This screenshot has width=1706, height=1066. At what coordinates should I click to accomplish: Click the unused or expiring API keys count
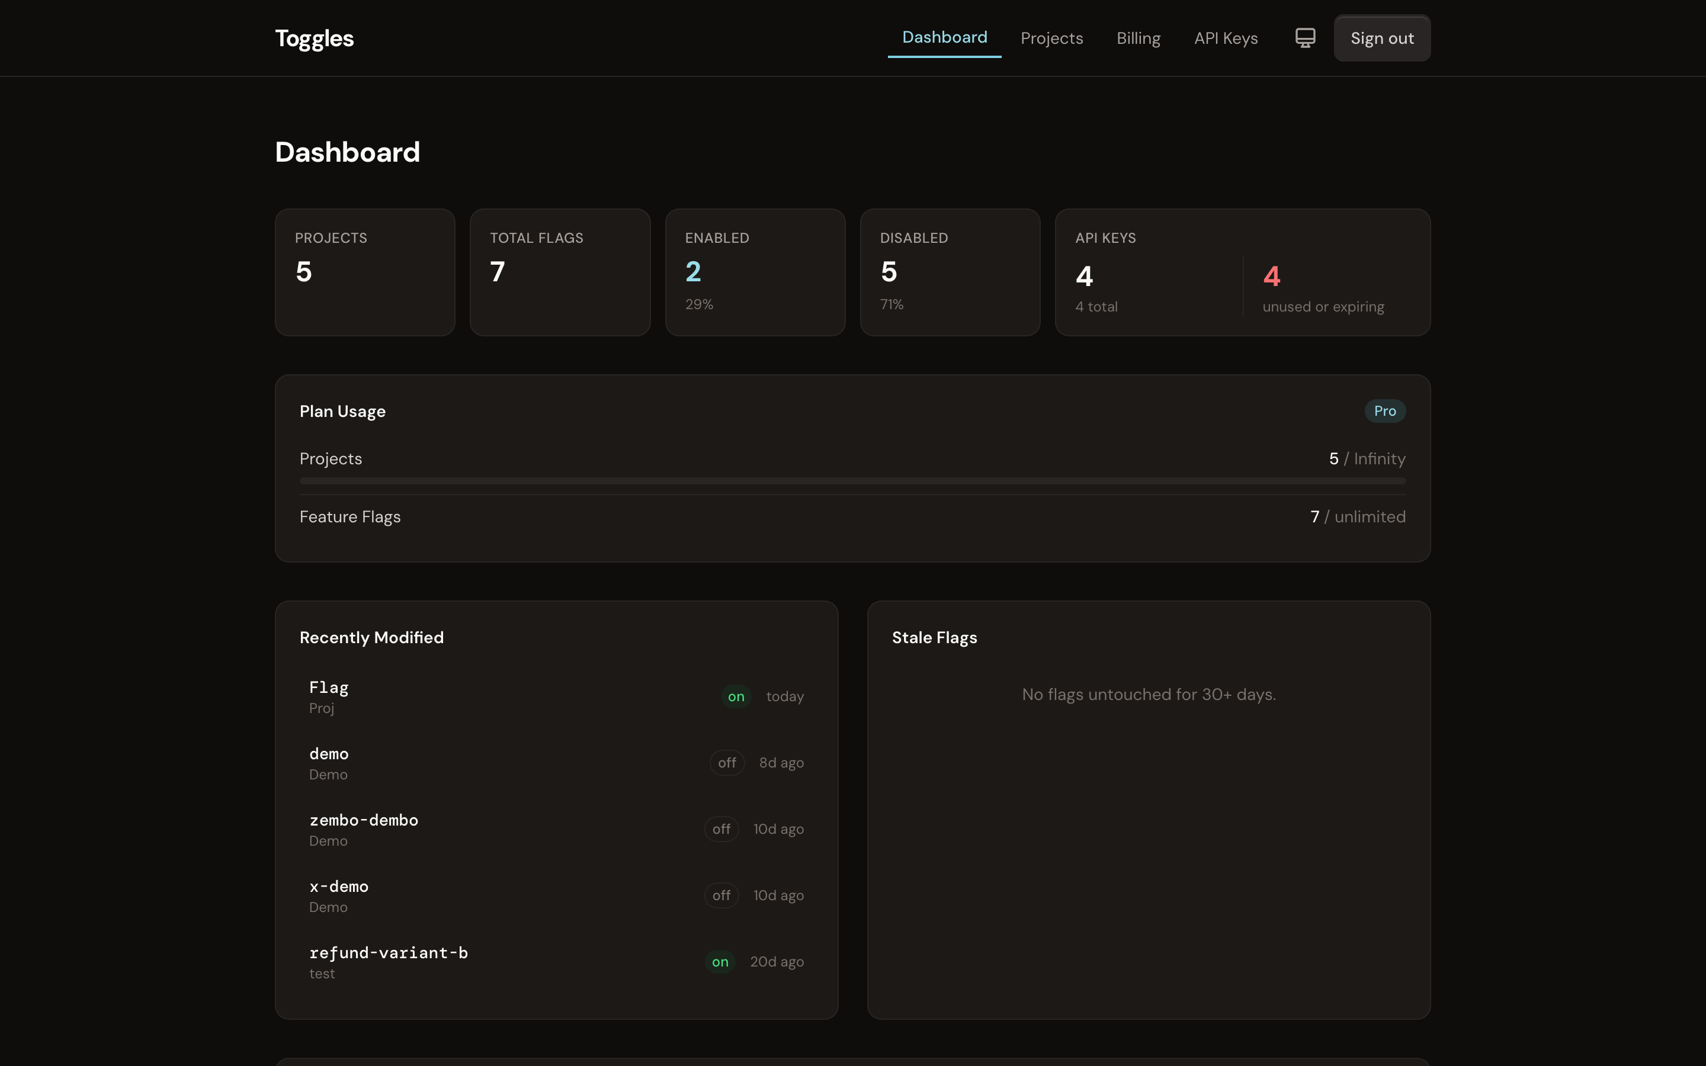point(1271,275)
